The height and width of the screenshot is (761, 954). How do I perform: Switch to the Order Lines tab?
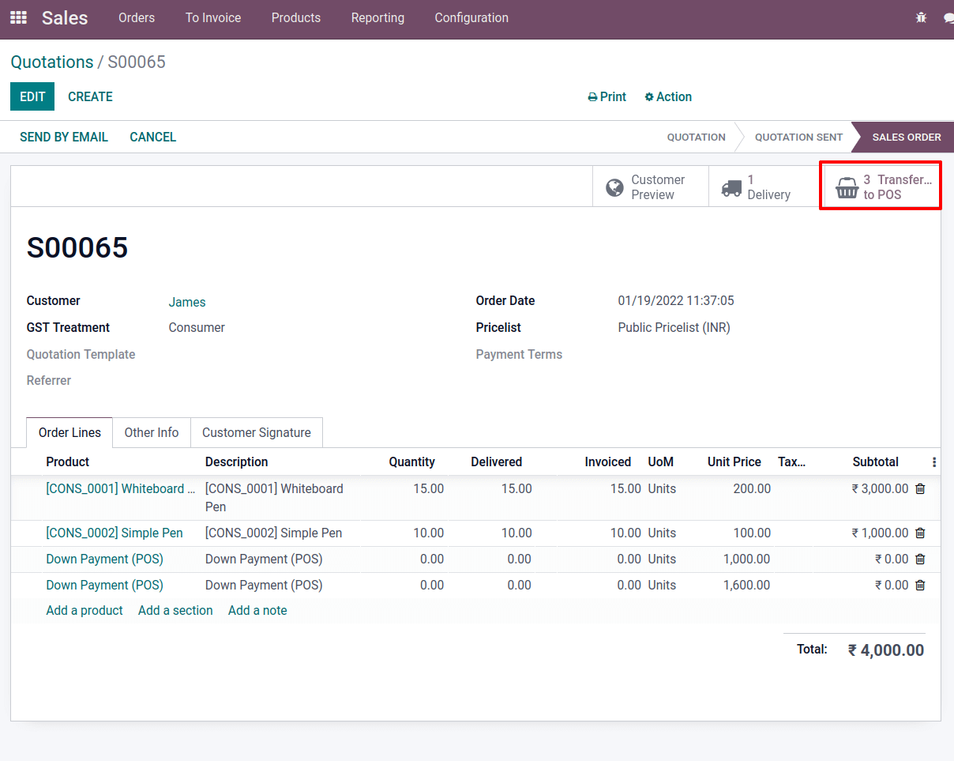(x=69, y=432)
